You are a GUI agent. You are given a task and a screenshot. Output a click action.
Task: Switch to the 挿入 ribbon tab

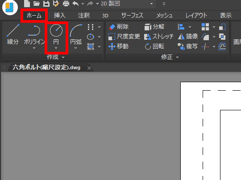pyautogui.click(x=60, y=15)
